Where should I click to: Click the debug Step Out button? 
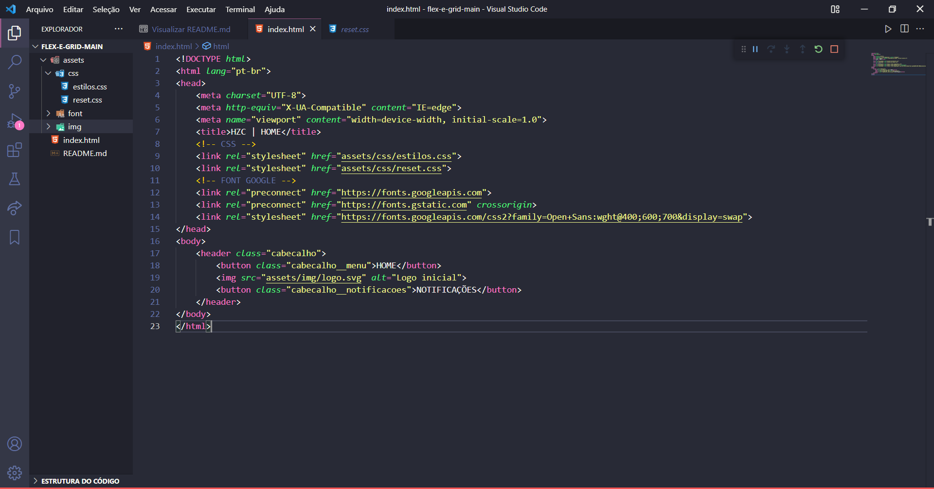(x=803, y=49)
